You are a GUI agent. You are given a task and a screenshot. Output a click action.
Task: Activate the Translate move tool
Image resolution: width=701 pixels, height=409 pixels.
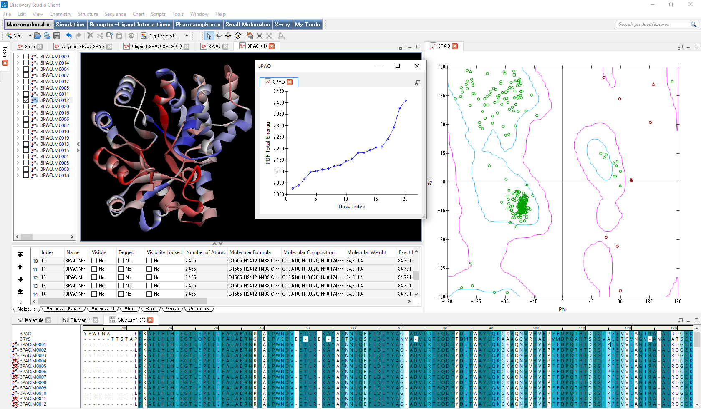pyautogui.click(x=228, y=36)
